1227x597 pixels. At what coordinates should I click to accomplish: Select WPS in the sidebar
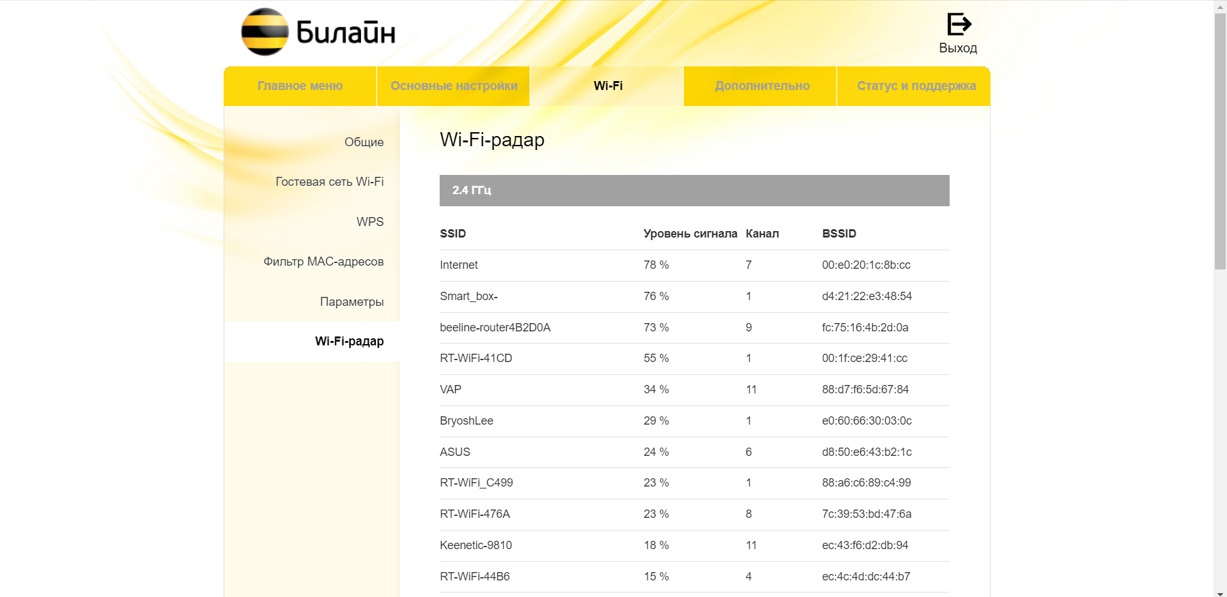[x=370, y=222]
